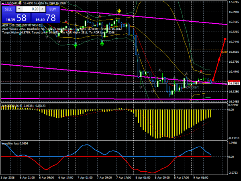Click the 8 Apr 09:00 time label
Screen dimensions: 241x181
click(162, 178)
